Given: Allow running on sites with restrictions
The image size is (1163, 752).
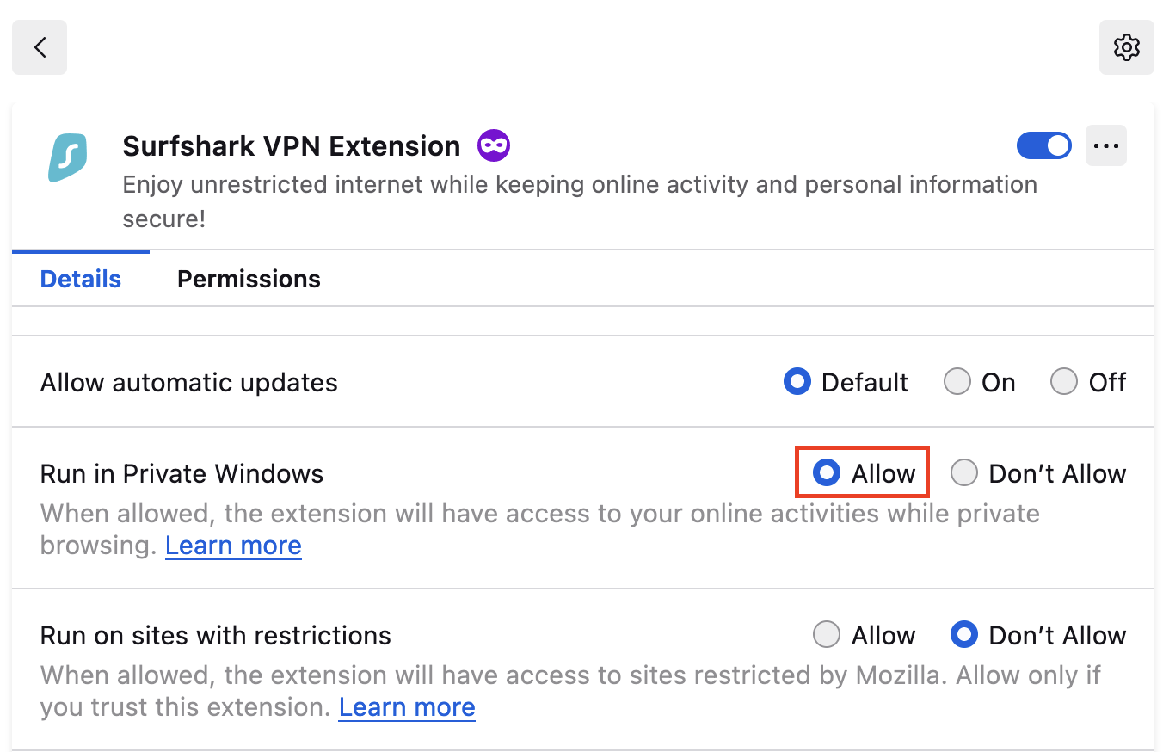Looking at the screenshot, I should pyautogui.click(x=827, y=634).
